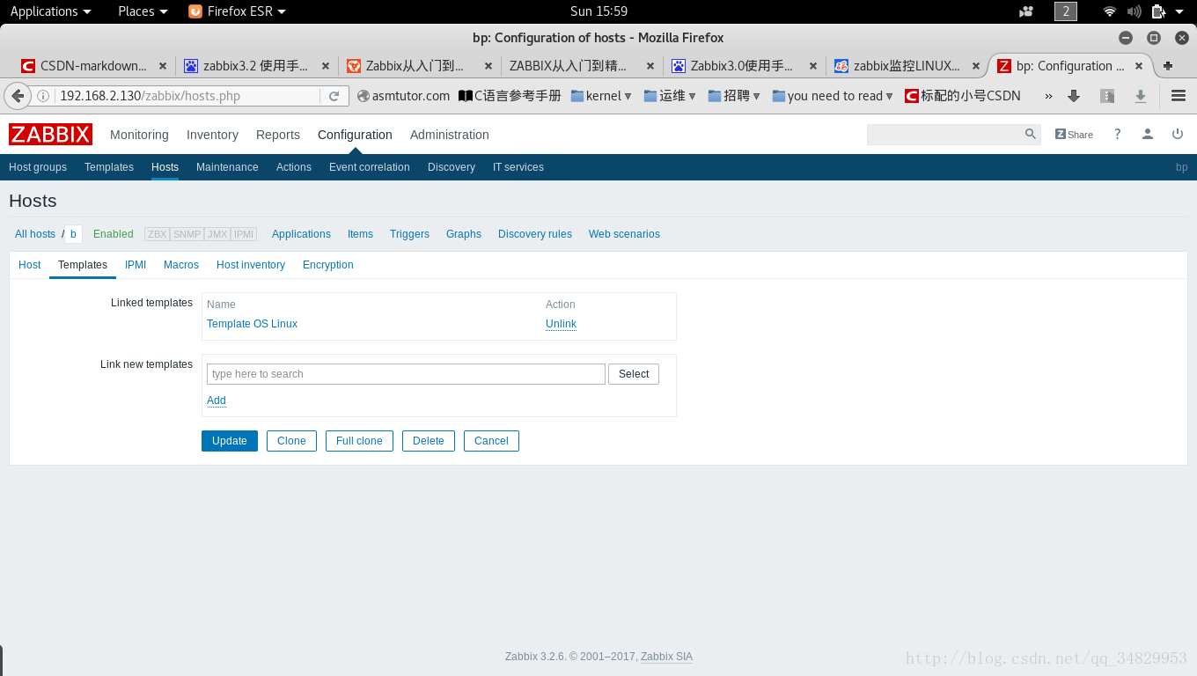Show more bookmarks chevron
Screen dimensions: 1197x676
(1048, 96)
